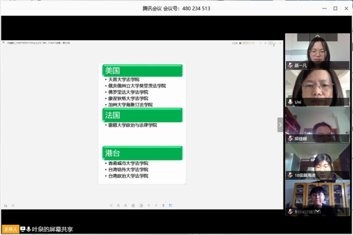This screenshot has height=235, width=353.
Task: Select Uni's video thumbnail
Action: pyautogui.click(x=317, y=86)
